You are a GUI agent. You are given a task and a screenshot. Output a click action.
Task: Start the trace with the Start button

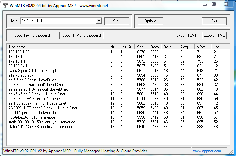point(117,21)
